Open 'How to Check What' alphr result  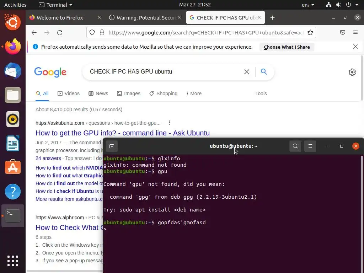pyautogui.click(x=69, y=227)
